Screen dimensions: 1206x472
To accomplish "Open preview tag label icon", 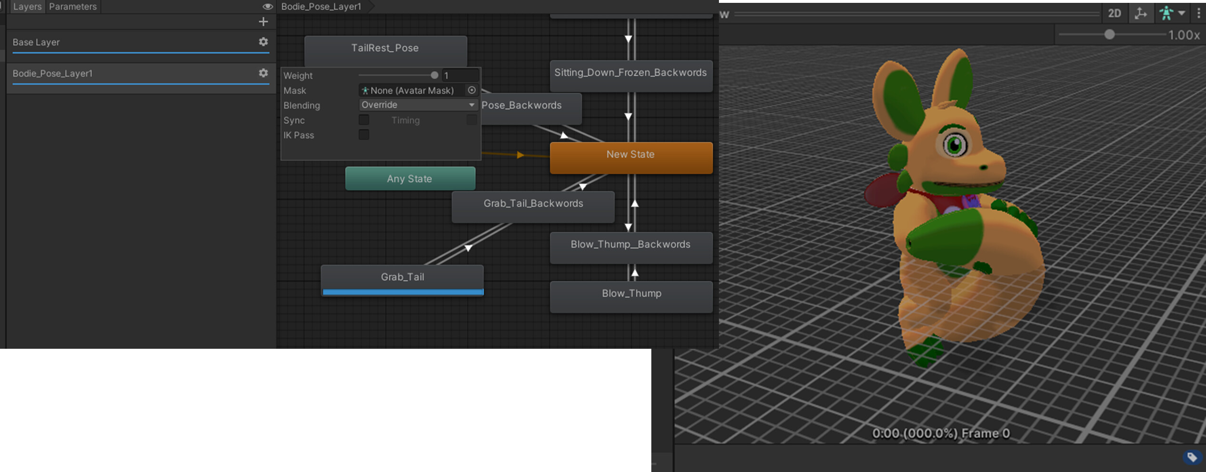I will pyautogui.click(x=1192, y=457).
